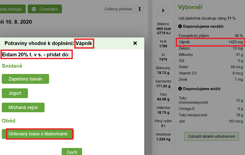Select the Vitamín D3 recommendation row
The image size is (245, 155).
tap(211, 73)
